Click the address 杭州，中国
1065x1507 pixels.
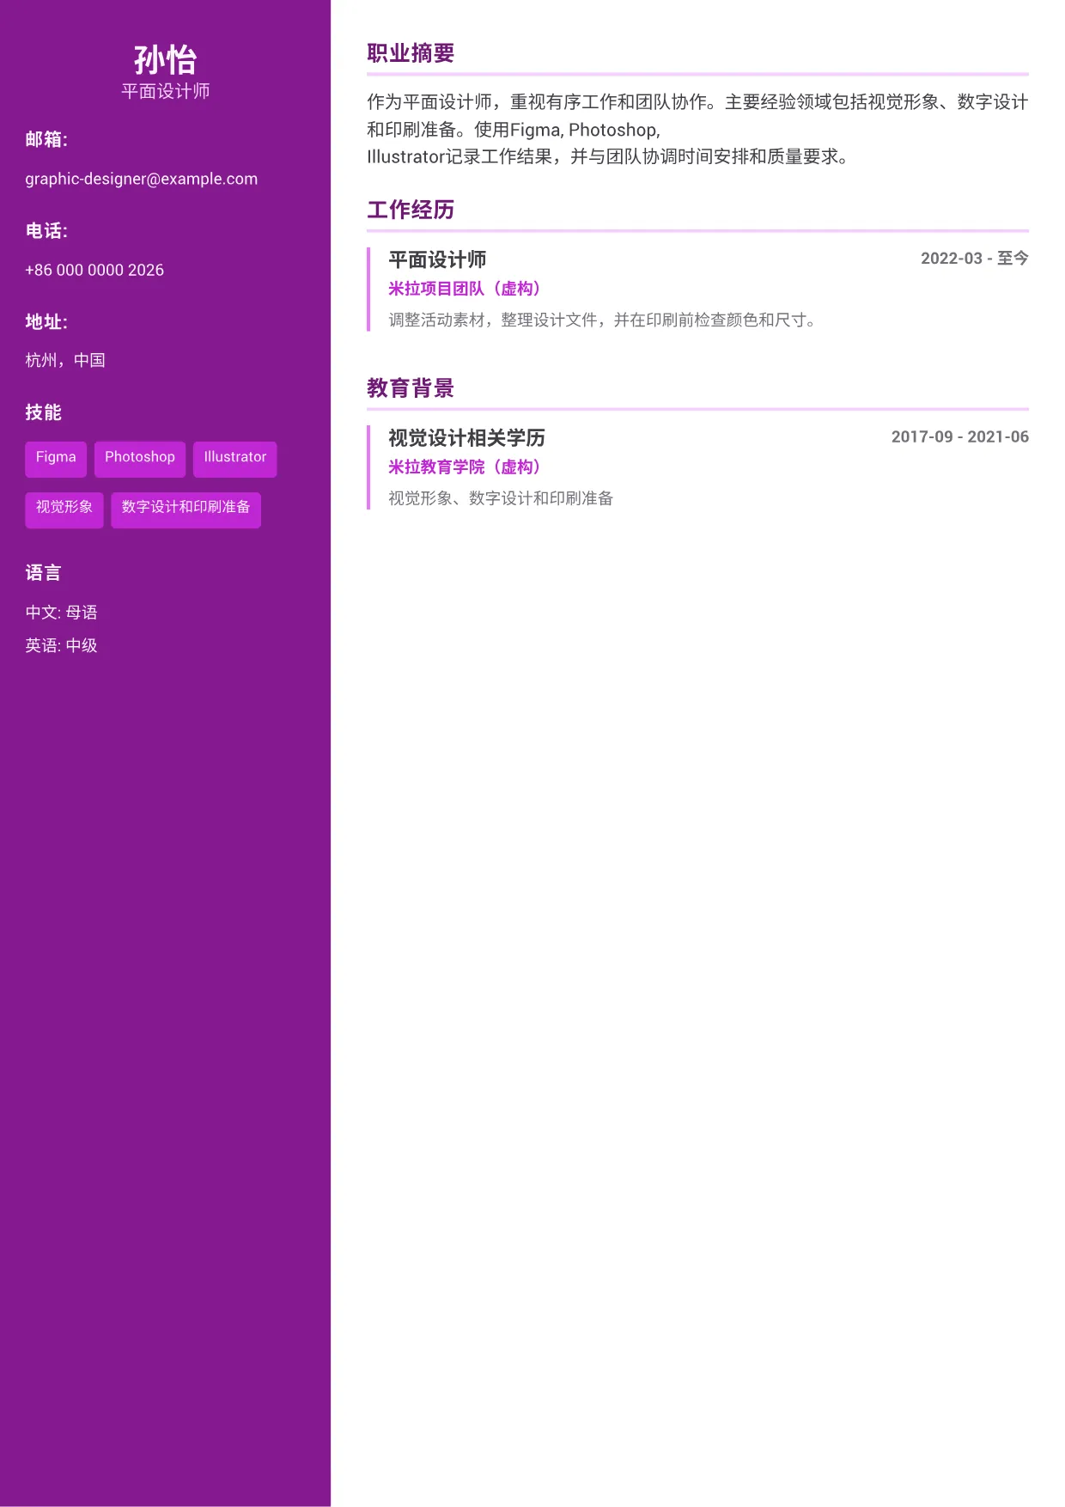pos(65,360)
